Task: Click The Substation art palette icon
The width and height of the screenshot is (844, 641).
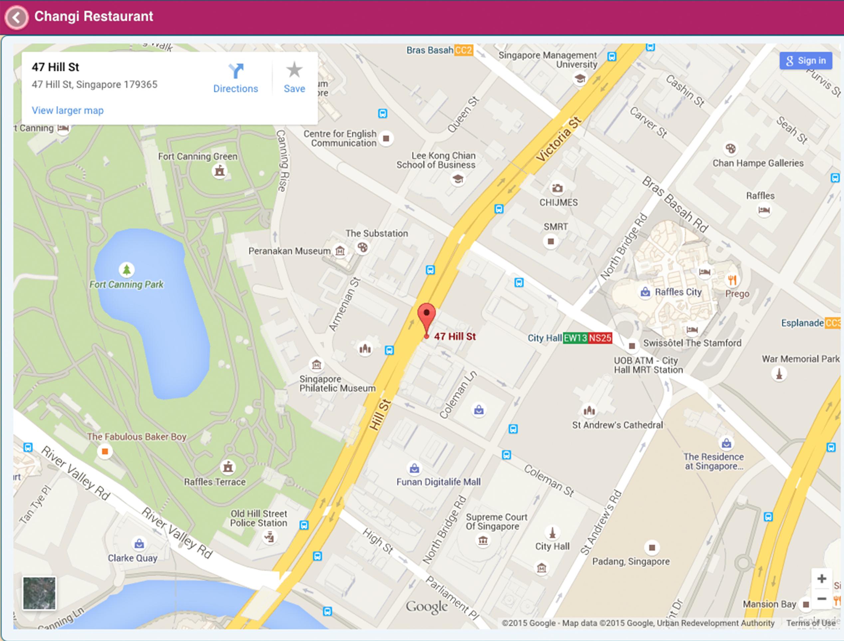Action: click(362, 247)
